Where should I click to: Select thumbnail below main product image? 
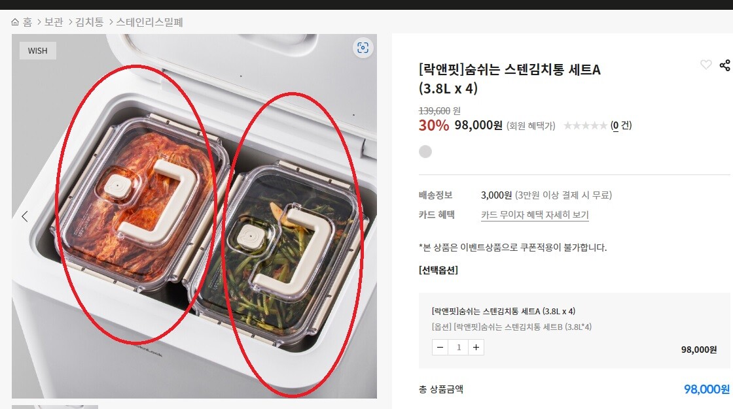(x=55, y=407)
